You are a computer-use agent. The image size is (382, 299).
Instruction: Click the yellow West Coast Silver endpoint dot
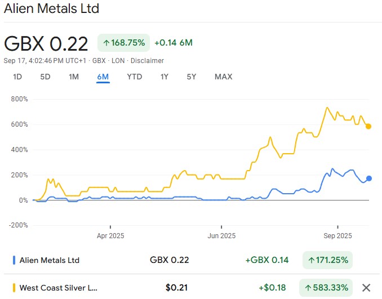tap(368, 126)
